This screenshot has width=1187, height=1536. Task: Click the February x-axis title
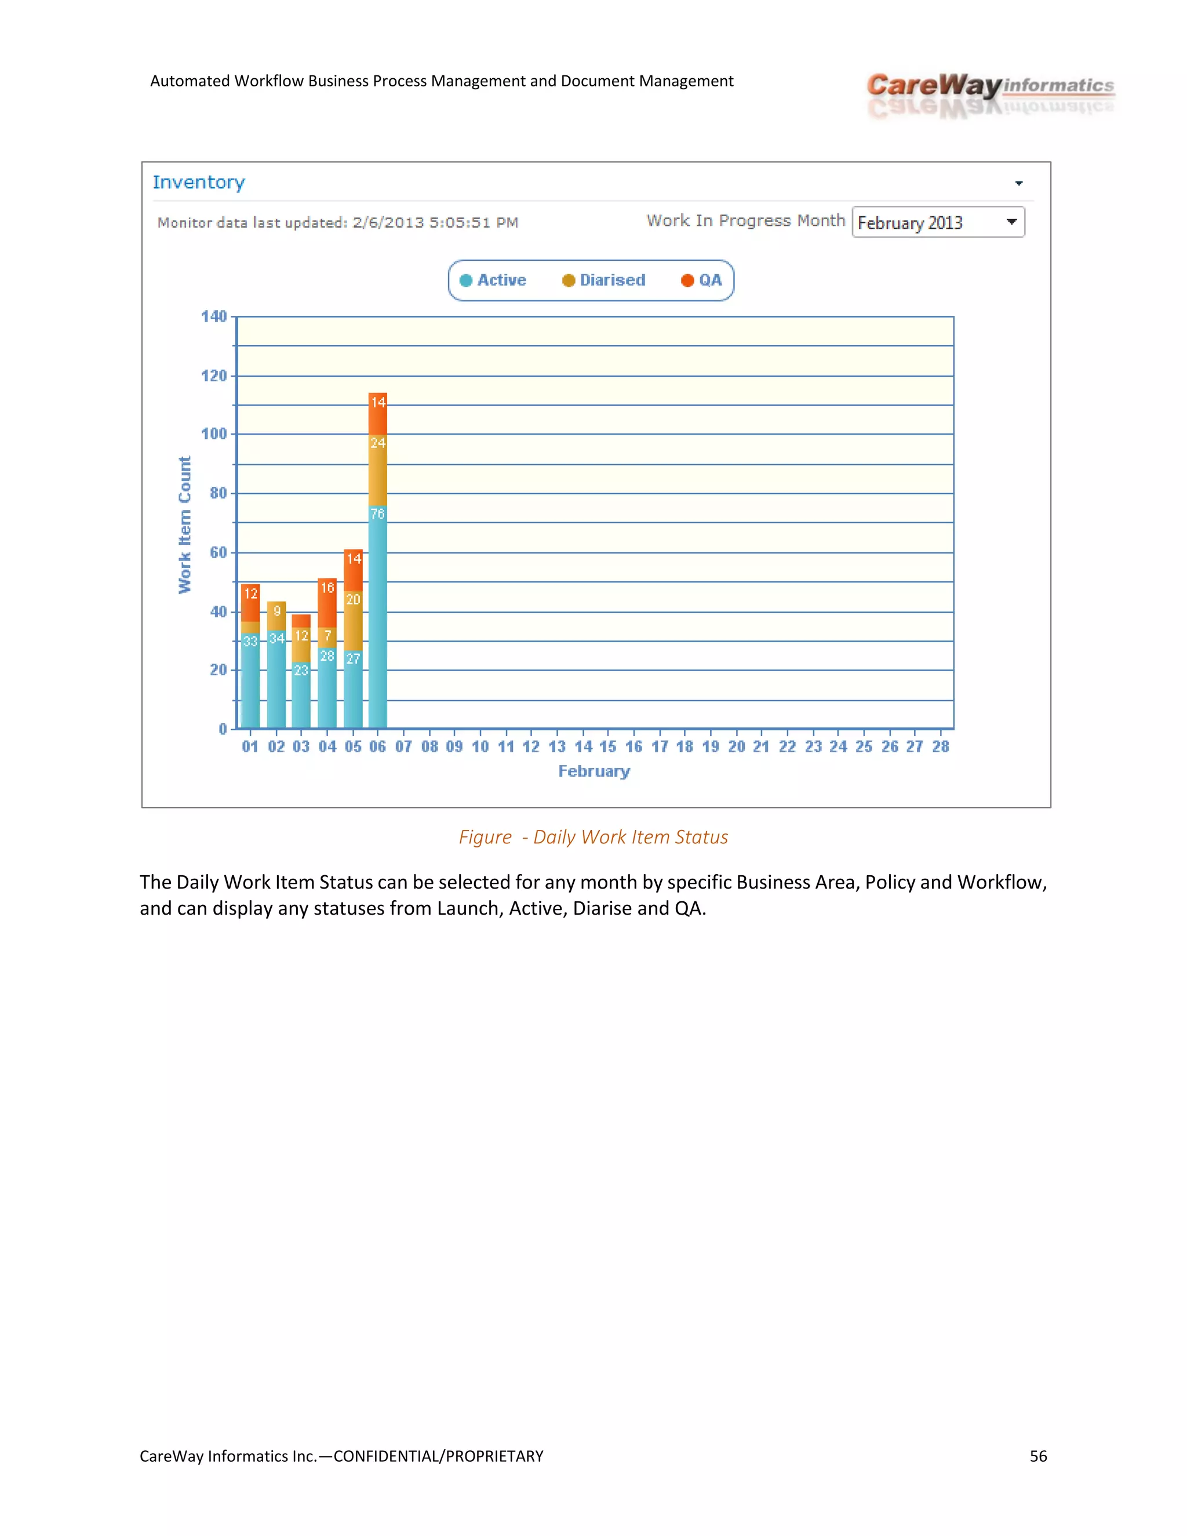[x=593, y=771]
